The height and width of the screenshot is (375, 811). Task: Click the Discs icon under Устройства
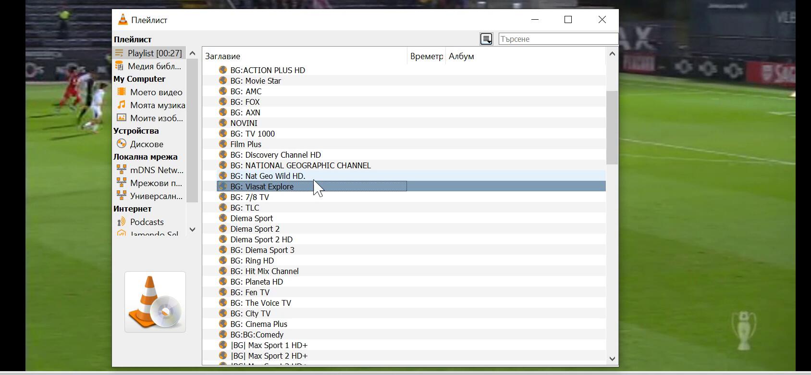[122, 144]
